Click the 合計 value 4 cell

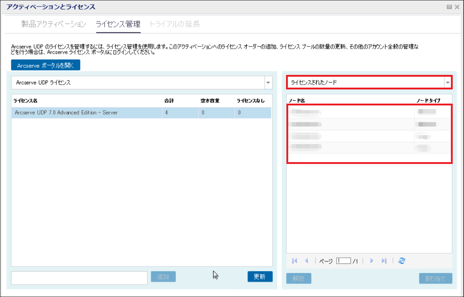coord(181,113)
